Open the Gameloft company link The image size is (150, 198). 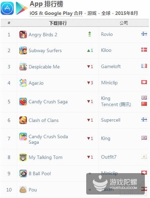[111, 66]
